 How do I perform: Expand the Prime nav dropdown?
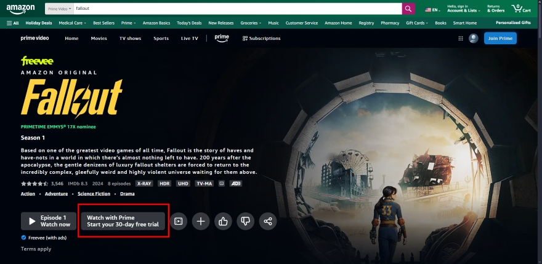[x=128, y=23]
